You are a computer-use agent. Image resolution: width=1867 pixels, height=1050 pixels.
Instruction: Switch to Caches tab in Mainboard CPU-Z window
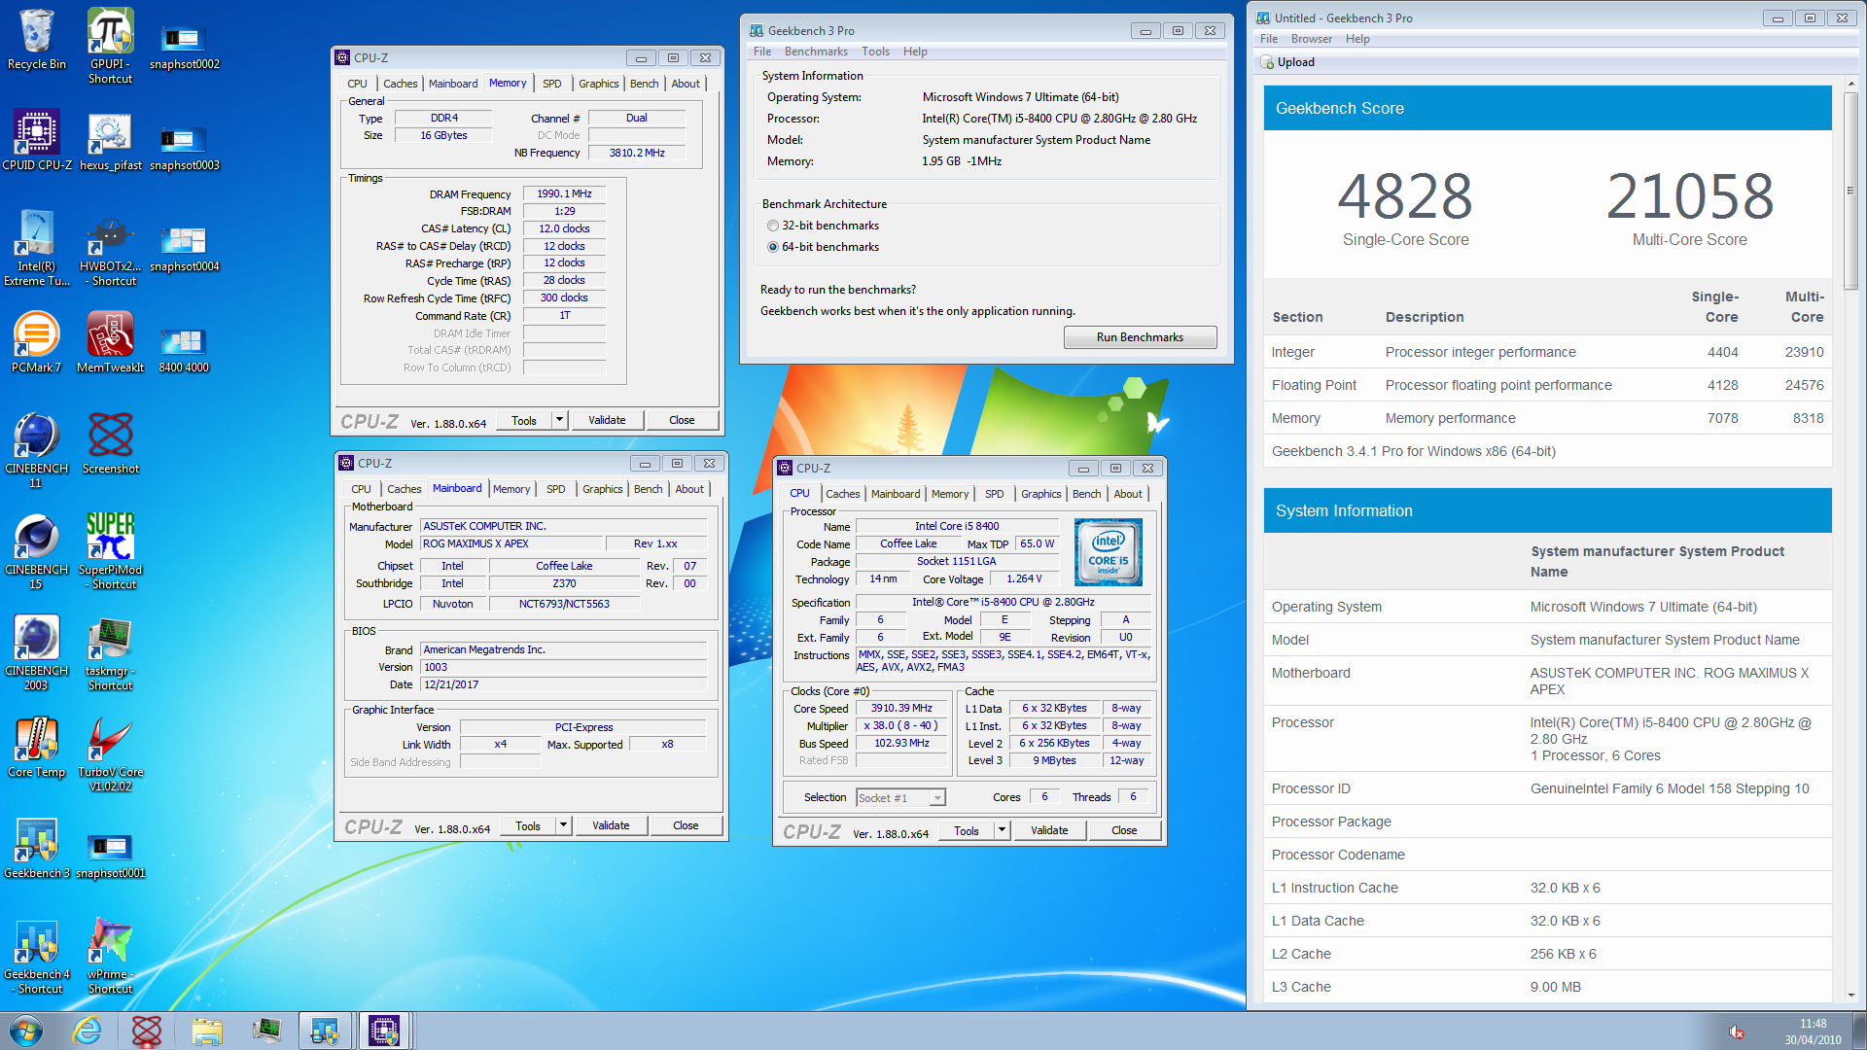[404, 489]
